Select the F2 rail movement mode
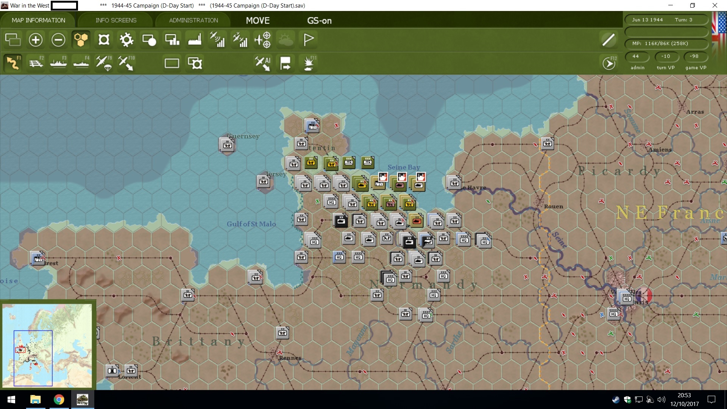Screen dimensions: 727x409 (36, 63)
